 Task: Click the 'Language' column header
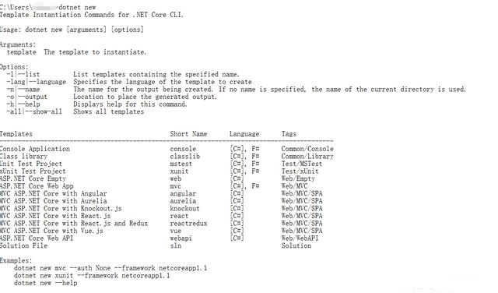pos(244,134)
